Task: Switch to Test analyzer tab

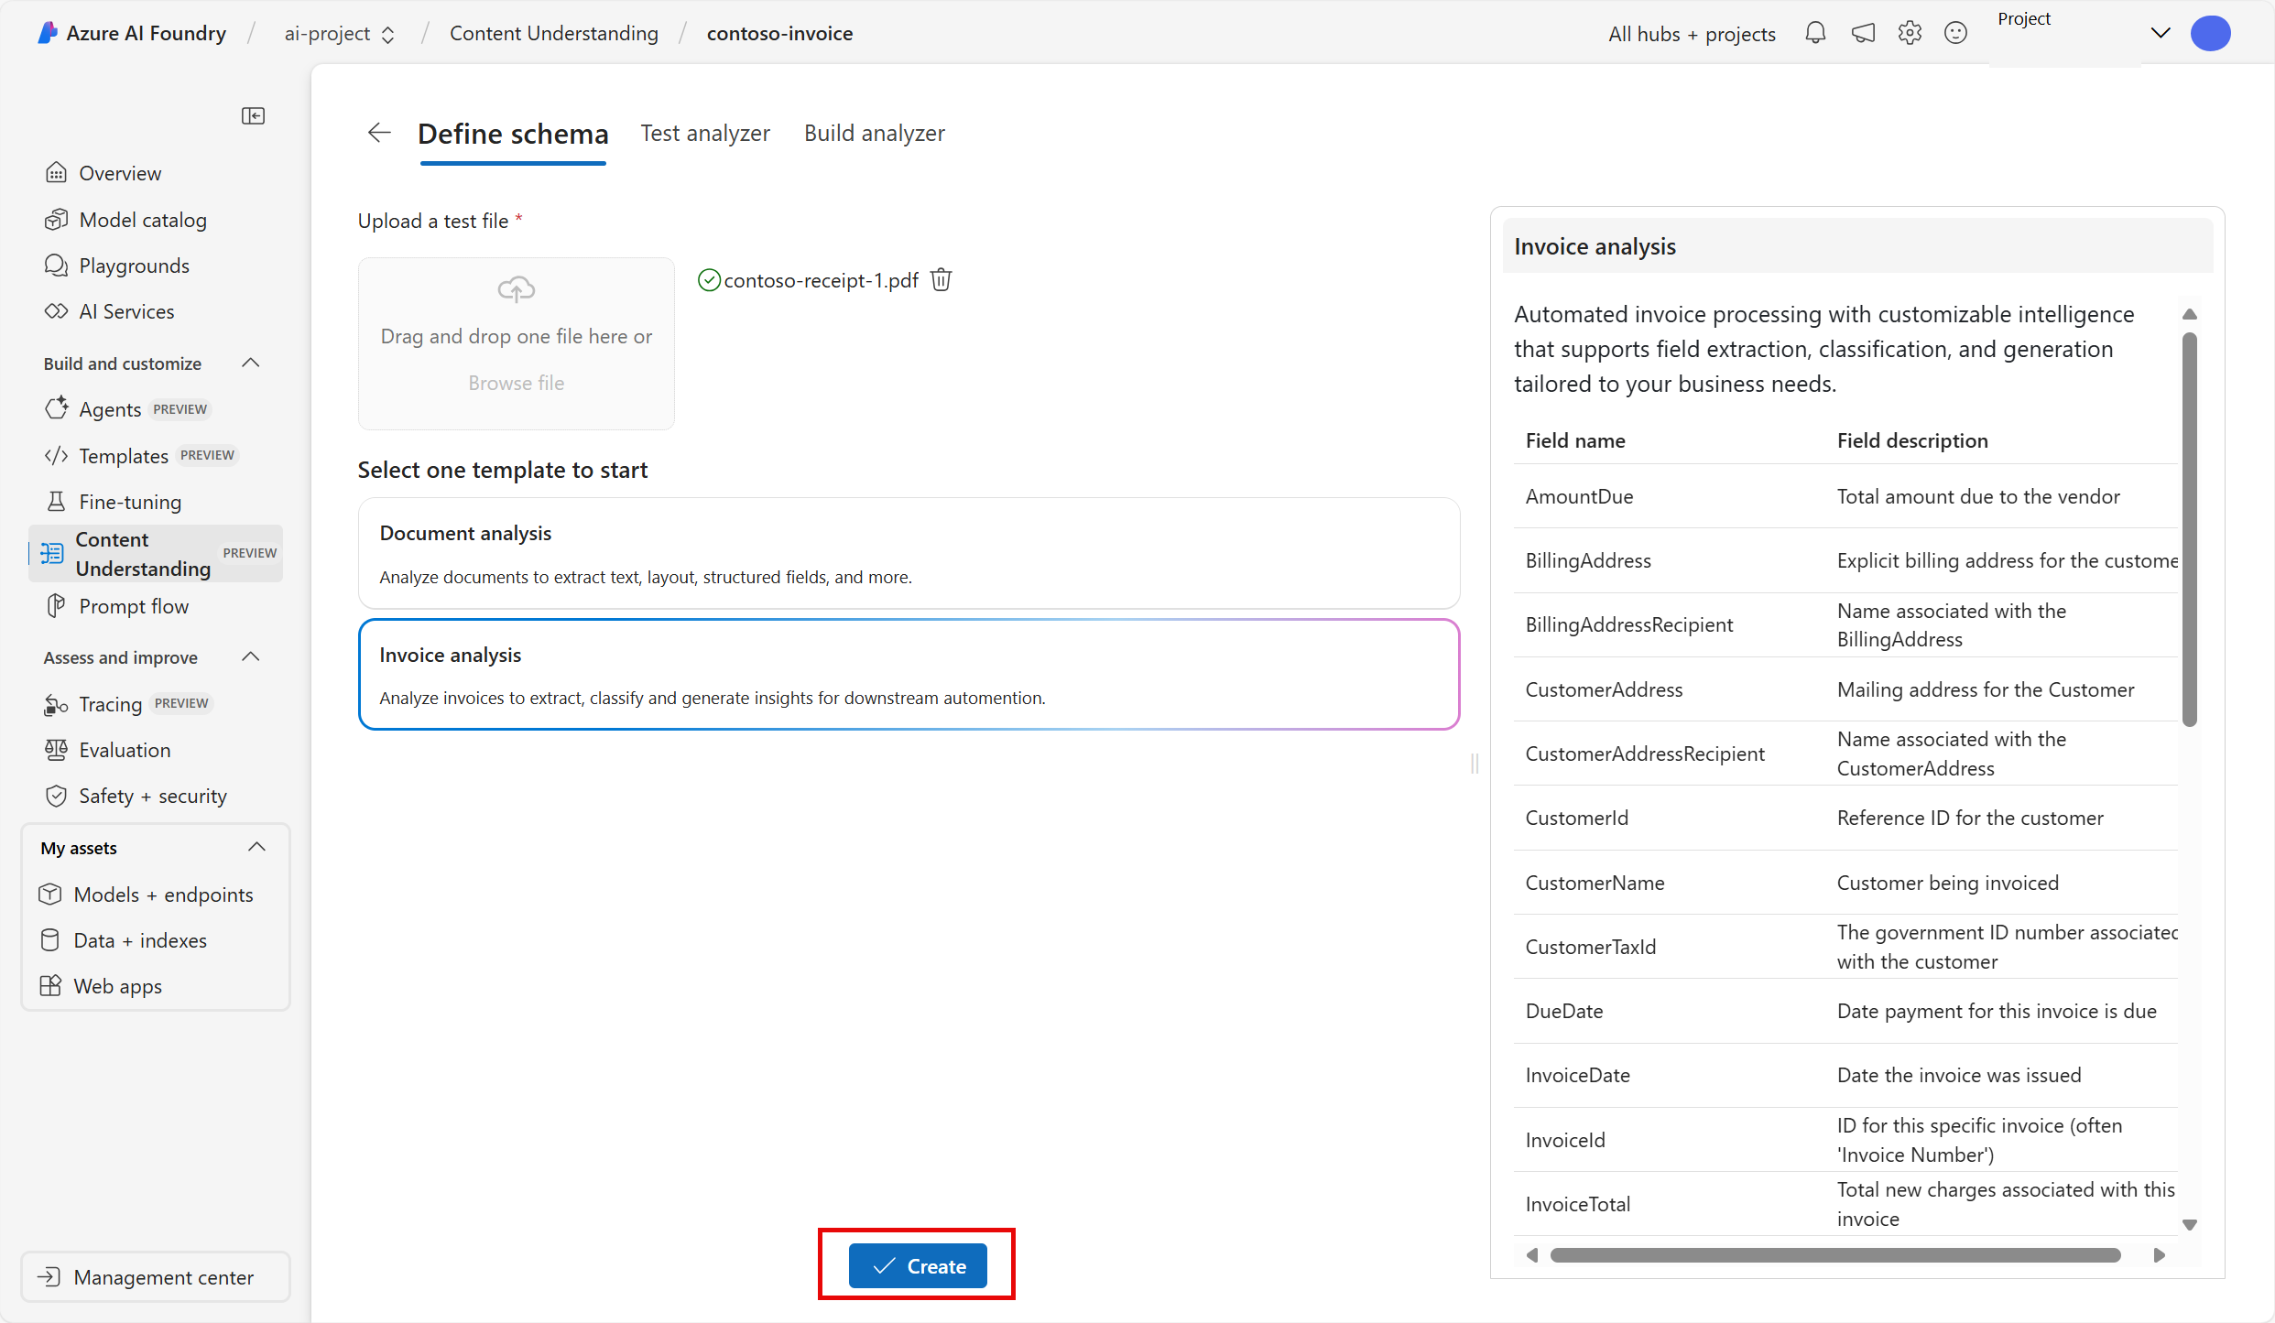Action: pos(705,133)
